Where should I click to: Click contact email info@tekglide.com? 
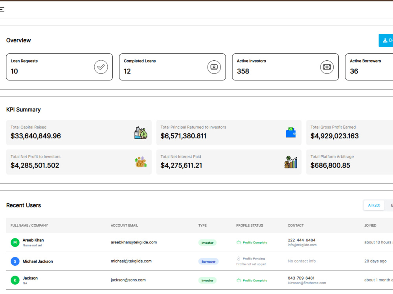(302, 245)
